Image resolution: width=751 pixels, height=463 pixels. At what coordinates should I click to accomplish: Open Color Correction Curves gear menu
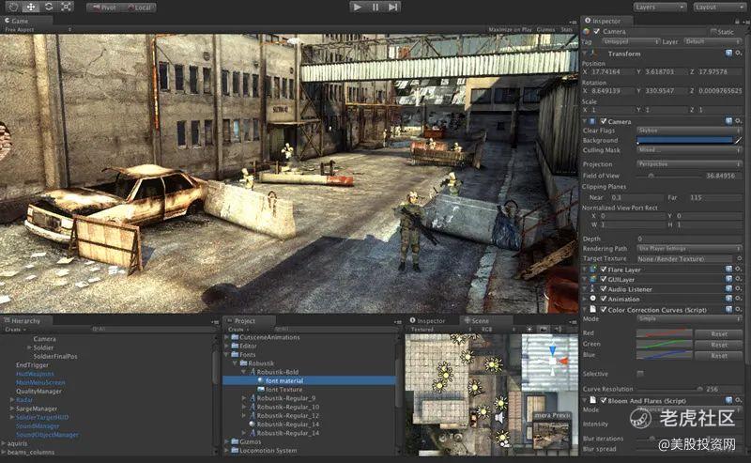click(739, 310)
